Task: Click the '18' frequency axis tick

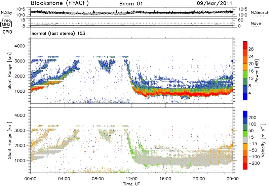Action: tap(23, 20)
